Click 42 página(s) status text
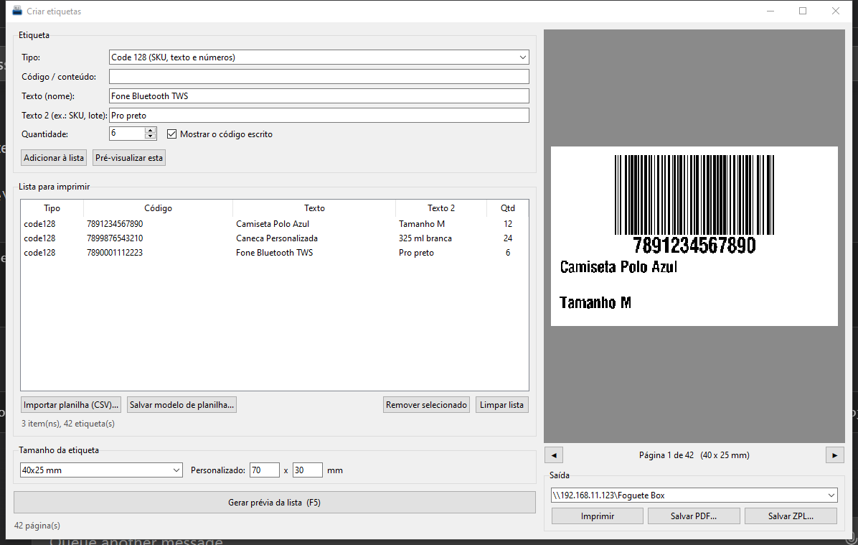The height and width of the screenshot is (545, 858). point(37,526)
